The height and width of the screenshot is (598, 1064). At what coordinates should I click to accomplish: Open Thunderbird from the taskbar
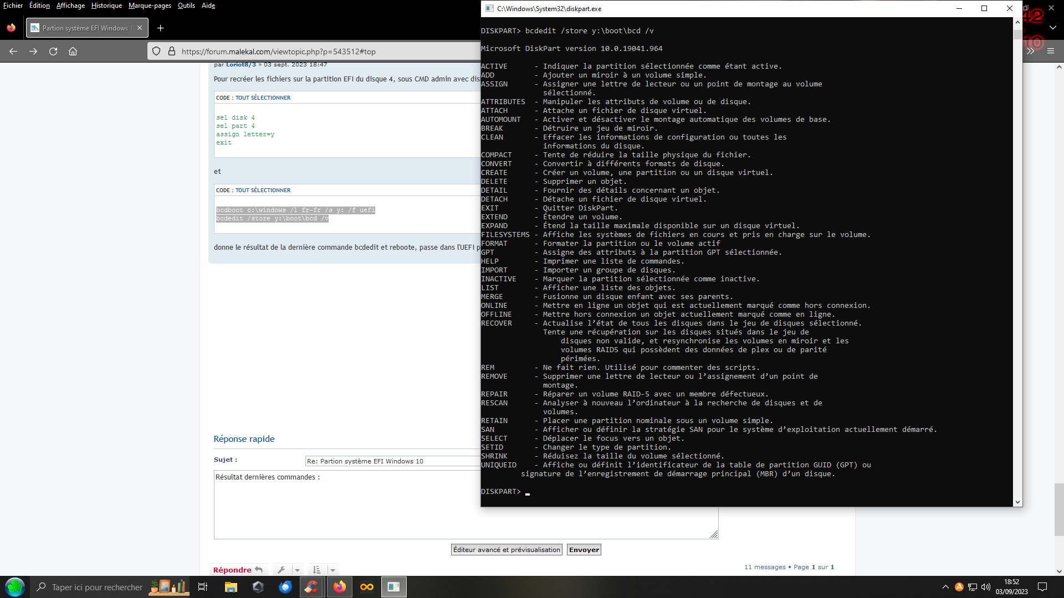[285, 587]
